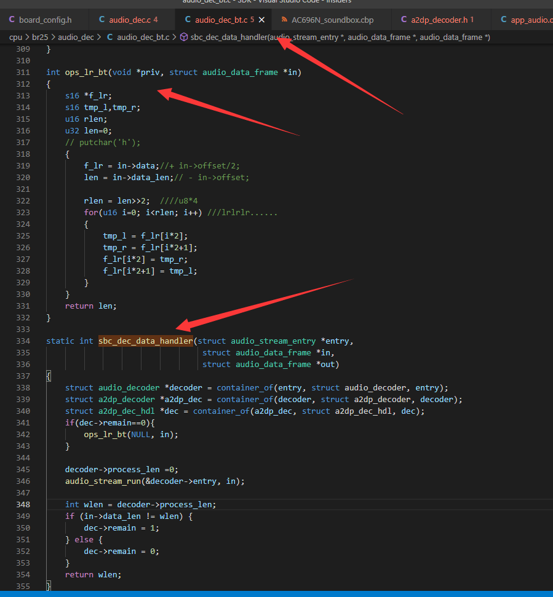
Task: Click line number 311 in the gutter
Action: coord(23,73)
